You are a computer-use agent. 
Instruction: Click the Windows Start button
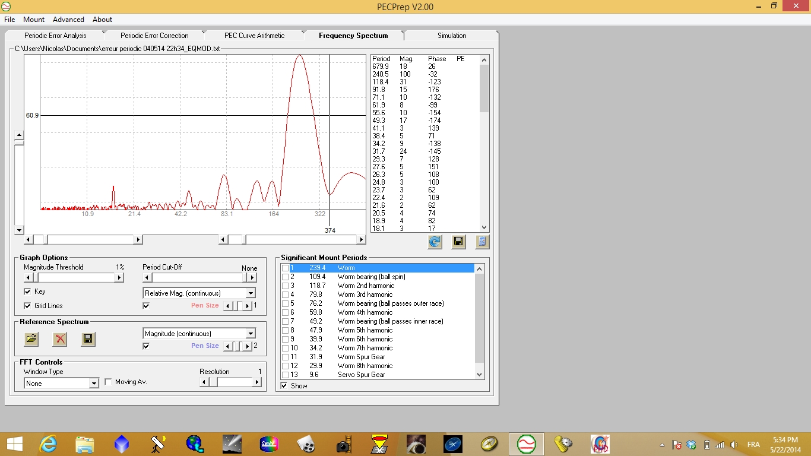[x=14, y=444]
